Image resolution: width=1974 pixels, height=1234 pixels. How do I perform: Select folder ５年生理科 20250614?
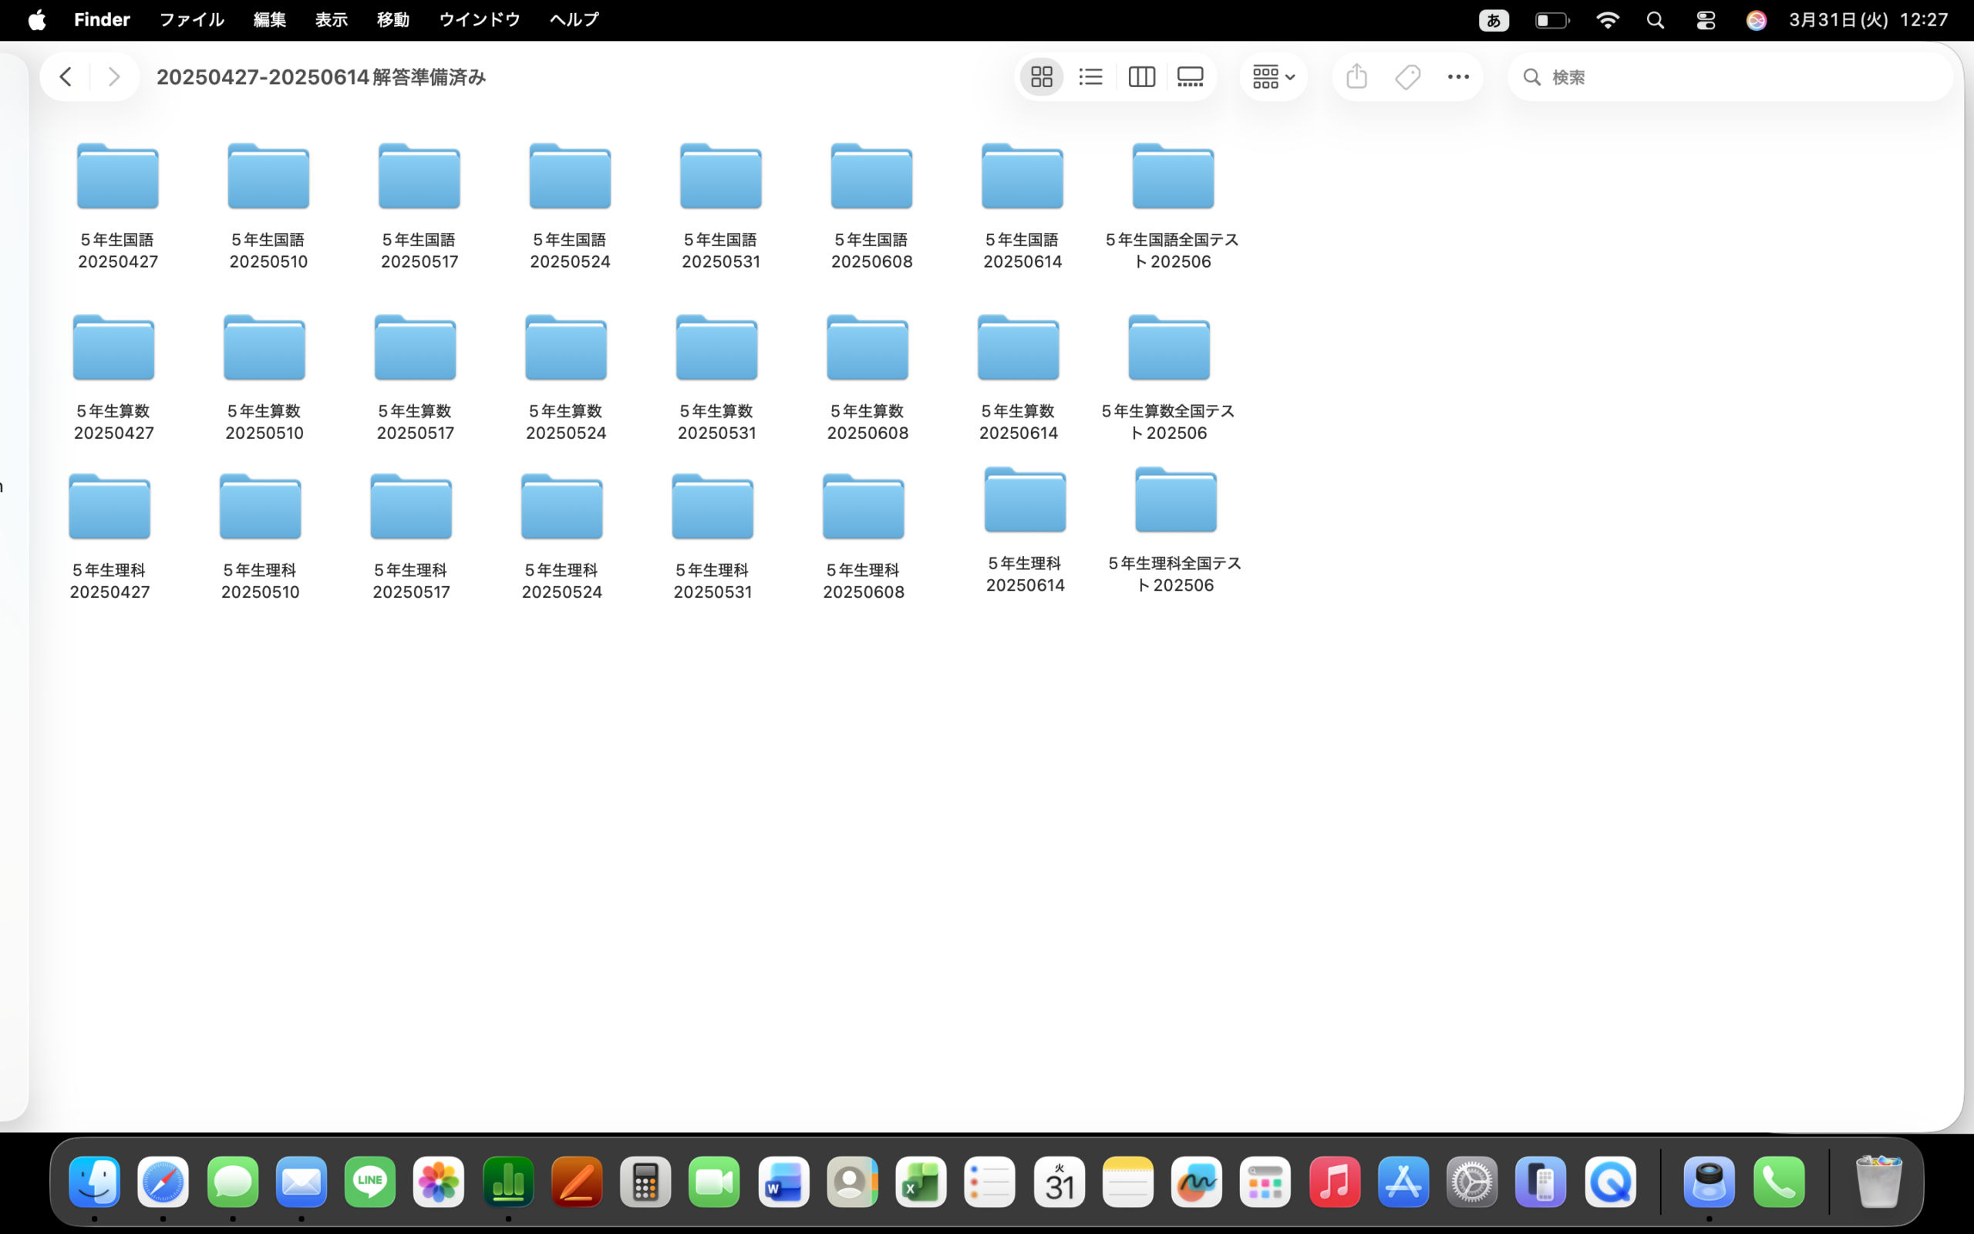pos(1025,501)
